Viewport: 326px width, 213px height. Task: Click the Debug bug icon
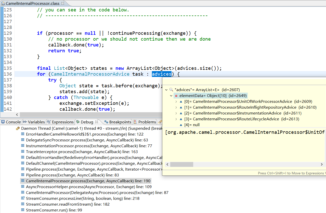(78, 122)
